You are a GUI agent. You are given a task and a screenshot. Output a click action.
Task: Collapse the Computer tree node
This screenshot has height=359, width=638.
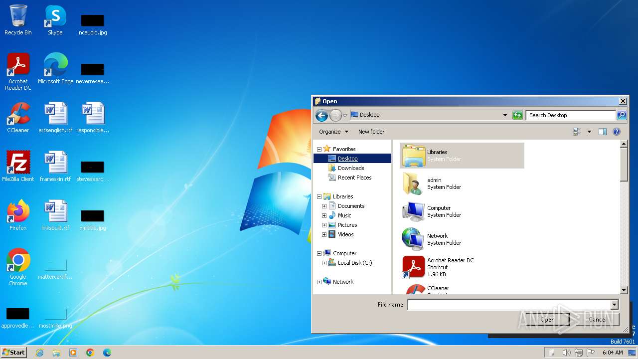[319, 253]
